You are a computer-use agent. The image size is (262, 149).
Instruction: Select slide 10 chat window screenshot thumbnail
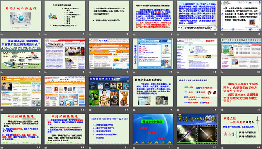pyautogui.click(x=153, y=53)
